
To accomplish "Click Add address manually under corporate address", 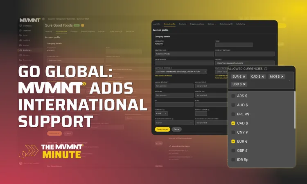I will pyautogui.click(x=163, y=76).
